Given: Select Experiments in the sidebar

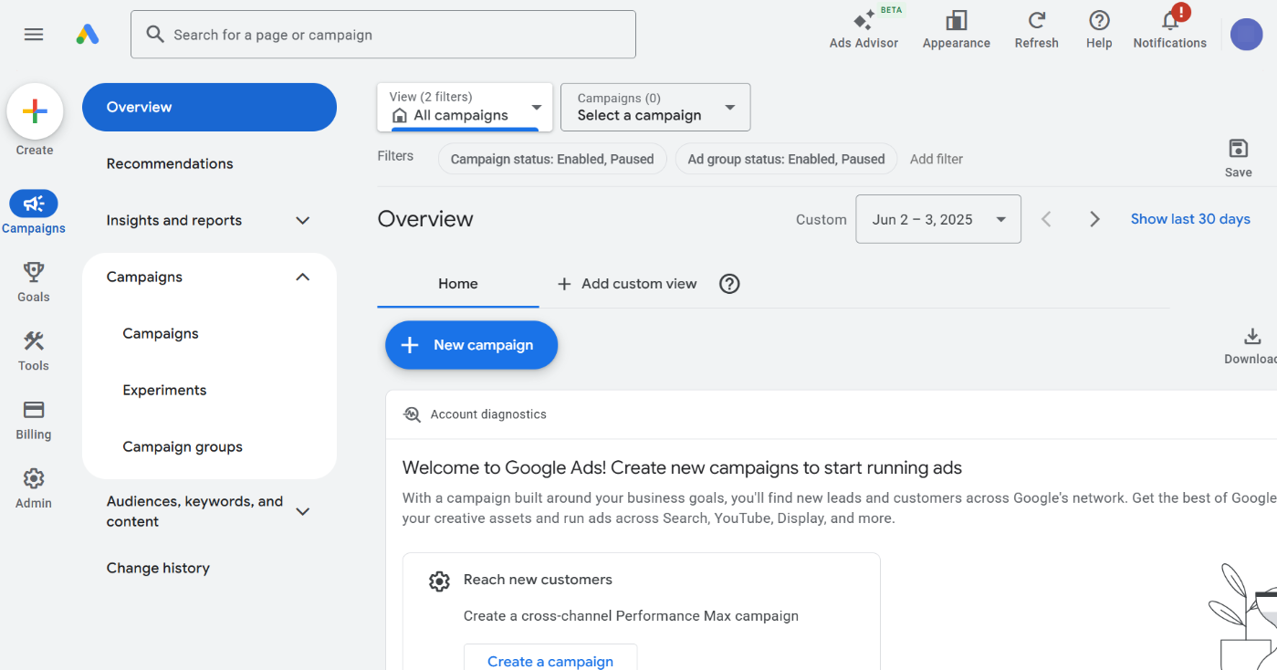Looking at the screenshot, I should tap(164, 390).
